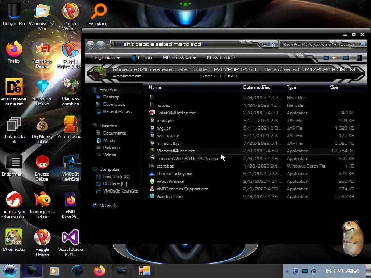Screen dimensions: 371x278
Task: Sort by the Type column header
Action: point(306,87)
